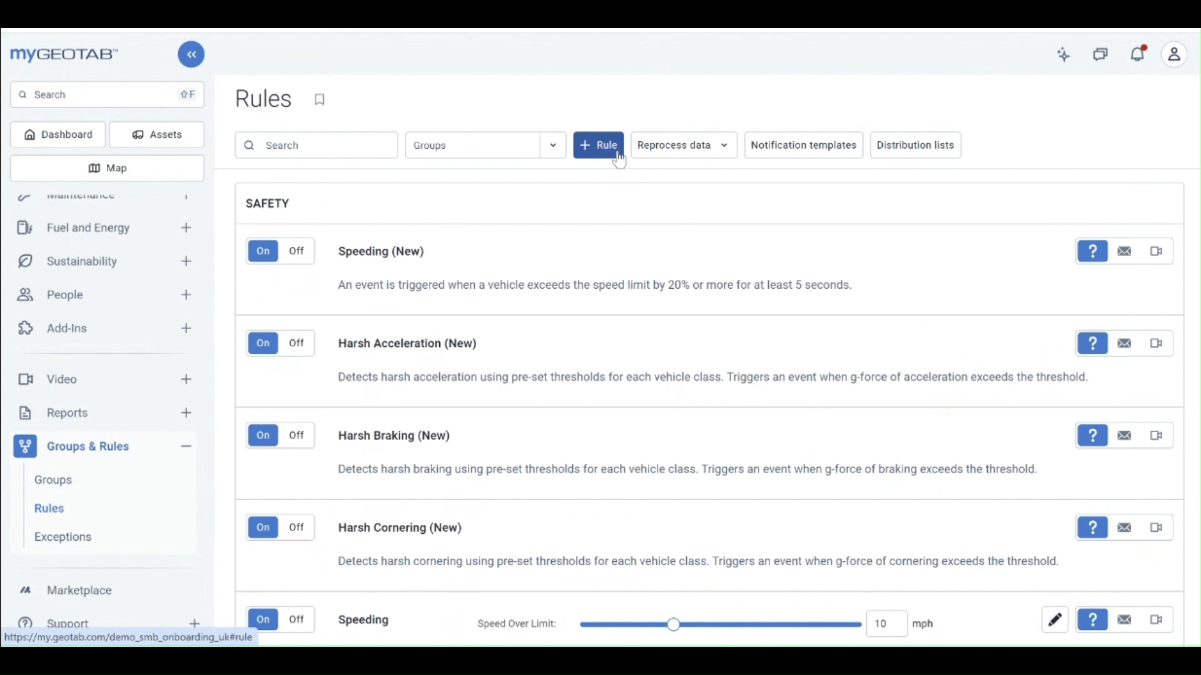Expand the Reprocess data dropdown
This screenshot has height=675, width=1201.
click(x=684, y=146)
